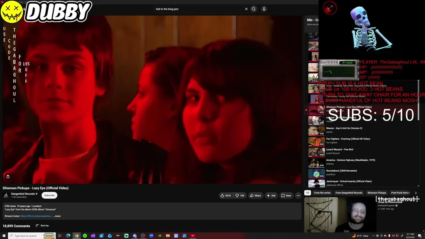
Task: Click inside the YouTube search field
Action: coord(199,9)
